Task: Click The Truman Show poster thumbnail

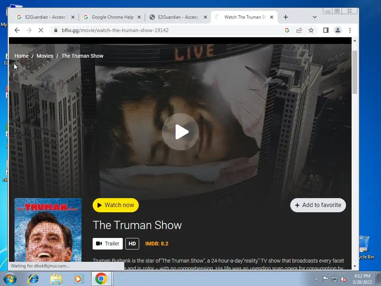Action: [48, 230]
